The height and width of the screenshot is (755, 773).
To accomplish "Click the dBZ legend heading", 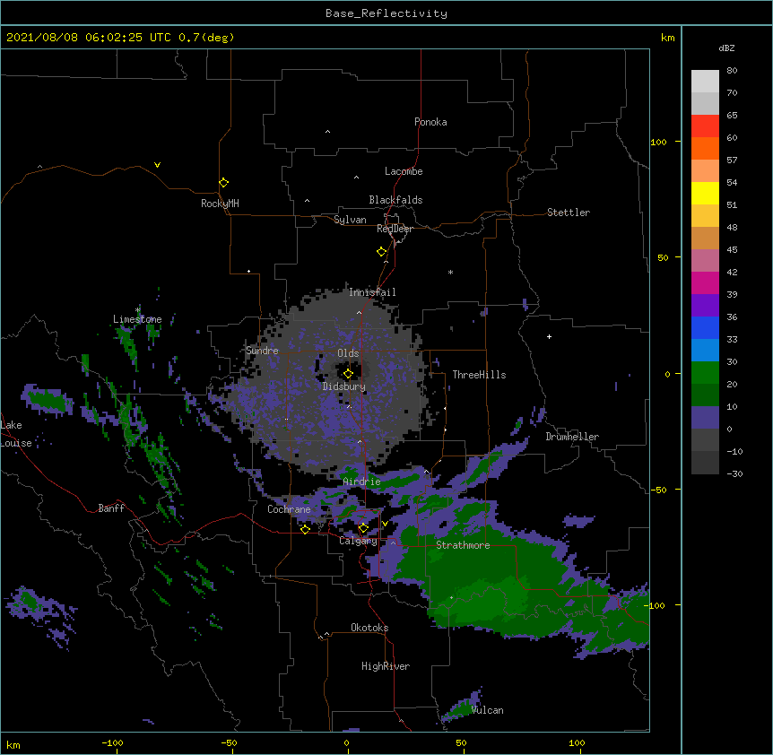I will (726, 48).
